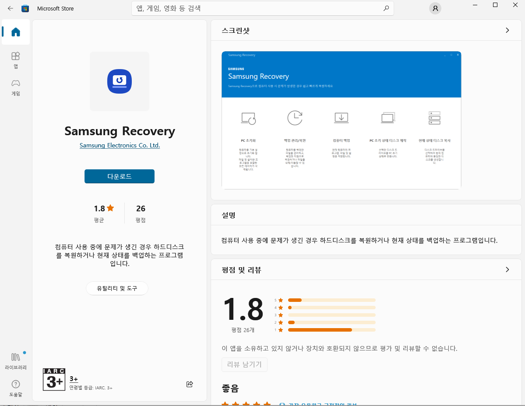Click the 2-star rating bar

[x=331, y=322]
